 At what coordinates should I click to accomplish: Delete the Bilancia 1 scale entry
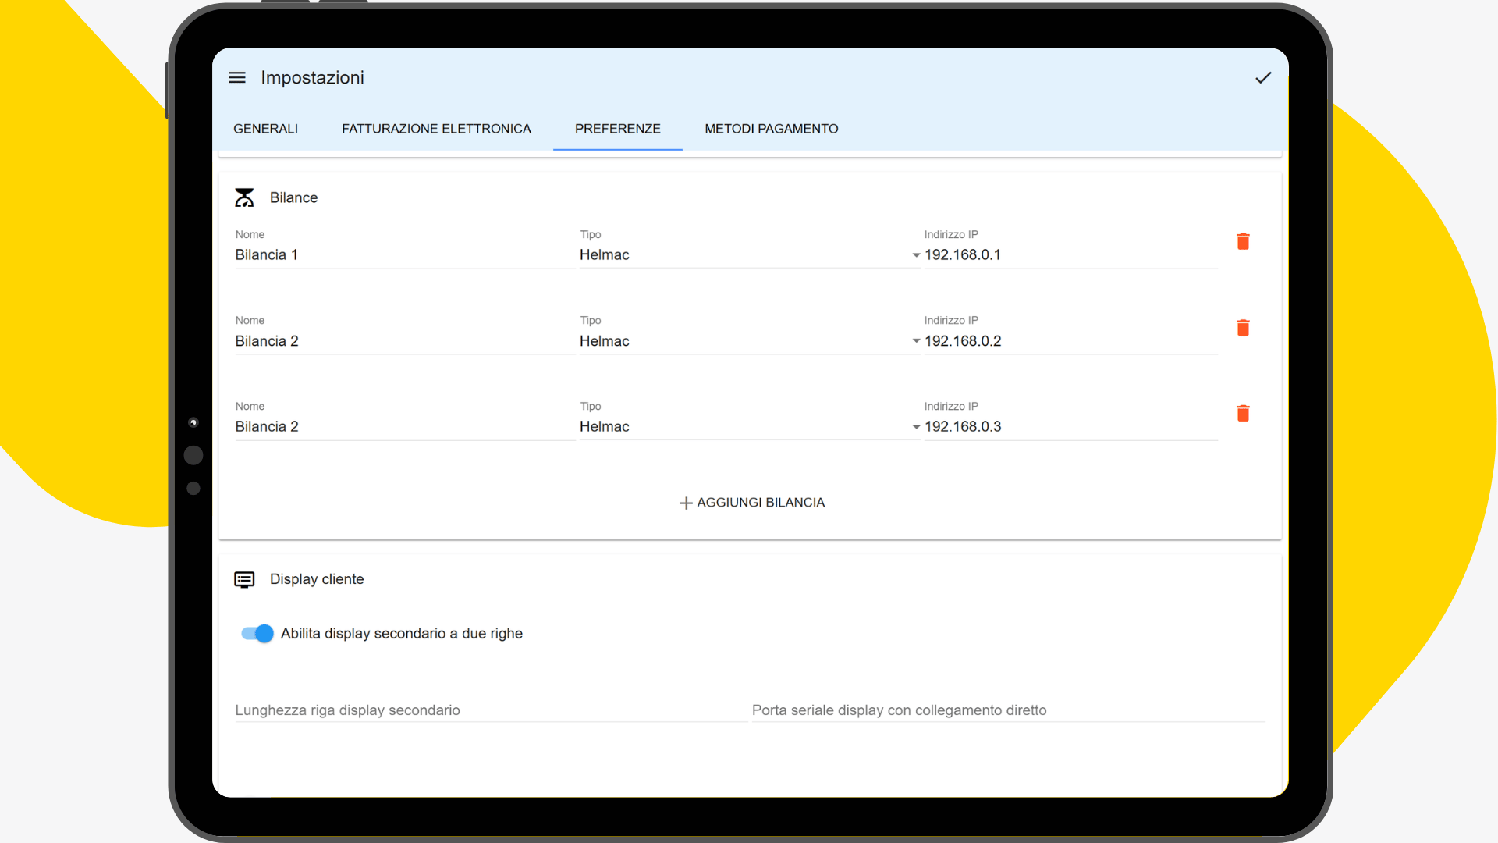pyautogui.click(x=1243, y=241)
